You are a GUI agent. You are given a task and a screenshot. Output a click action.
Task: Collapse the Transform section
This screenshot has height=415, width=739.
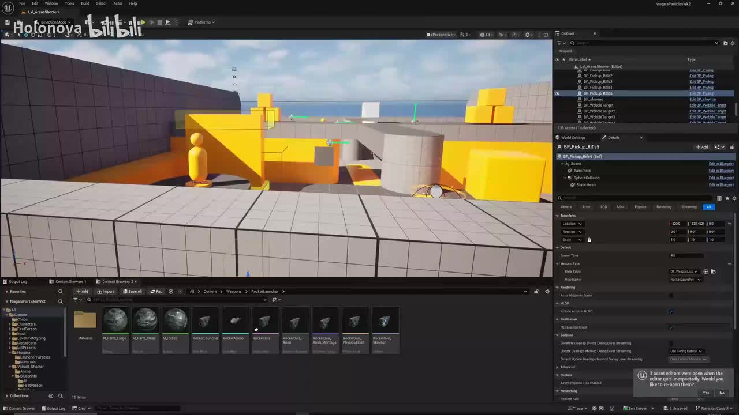click(558, 216)
